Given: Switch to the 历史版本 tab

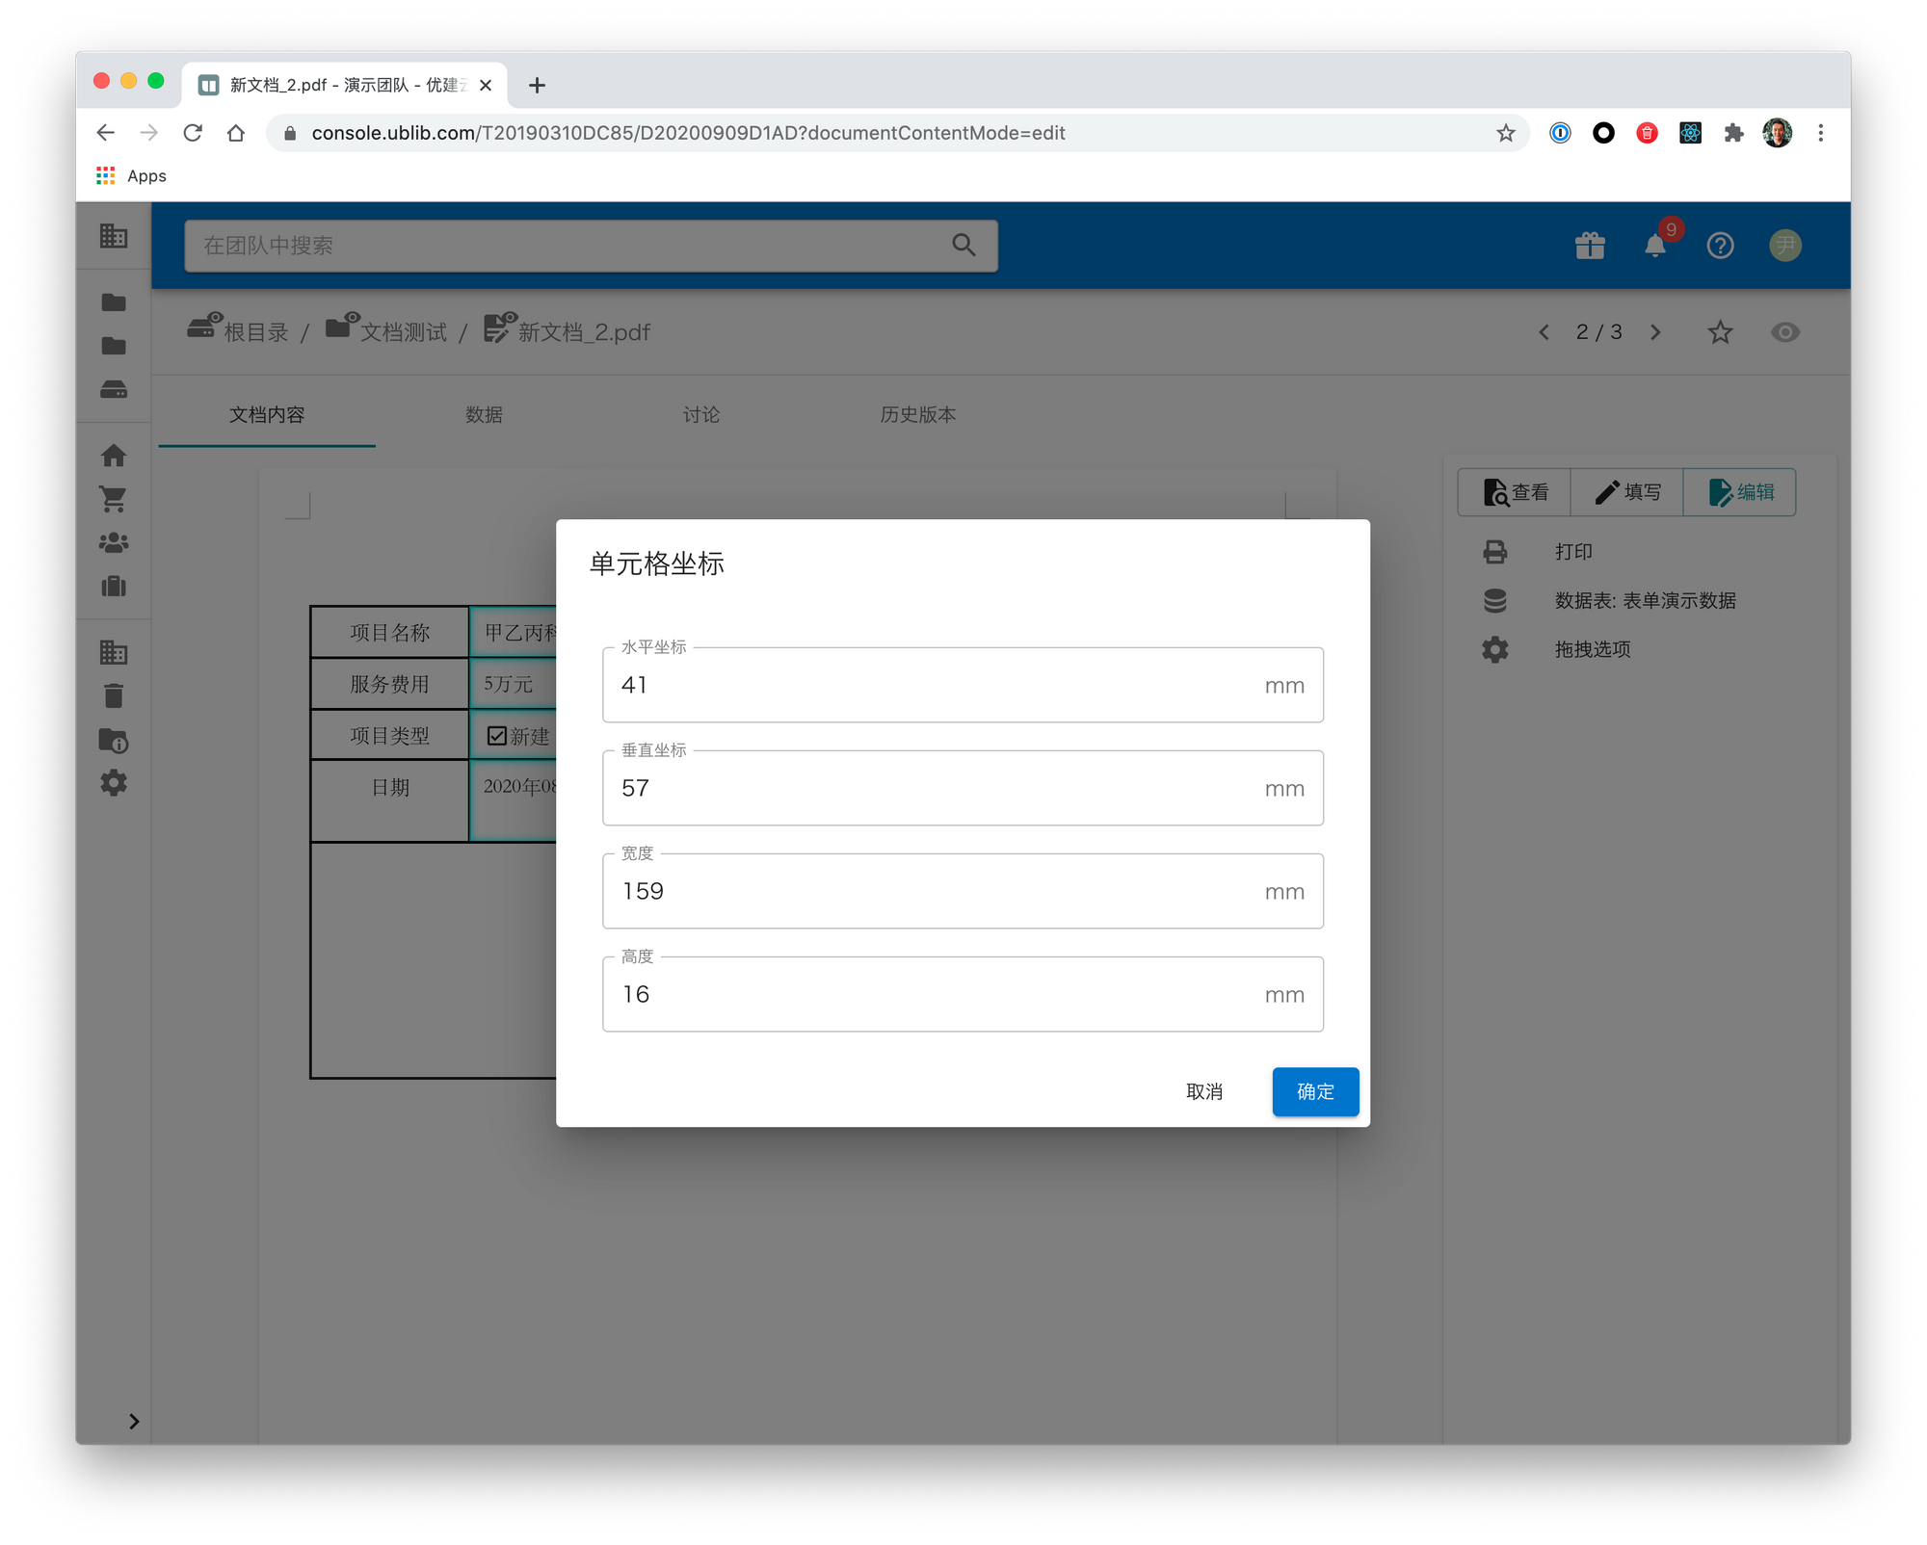Looking at the screenshot, I should 917,414.
